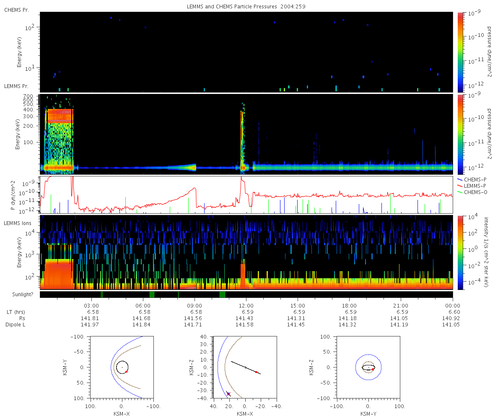Click the CHEMS pressure color bar at top right
Viewport: 503px width, 419px height.
[x=460, y=52]
